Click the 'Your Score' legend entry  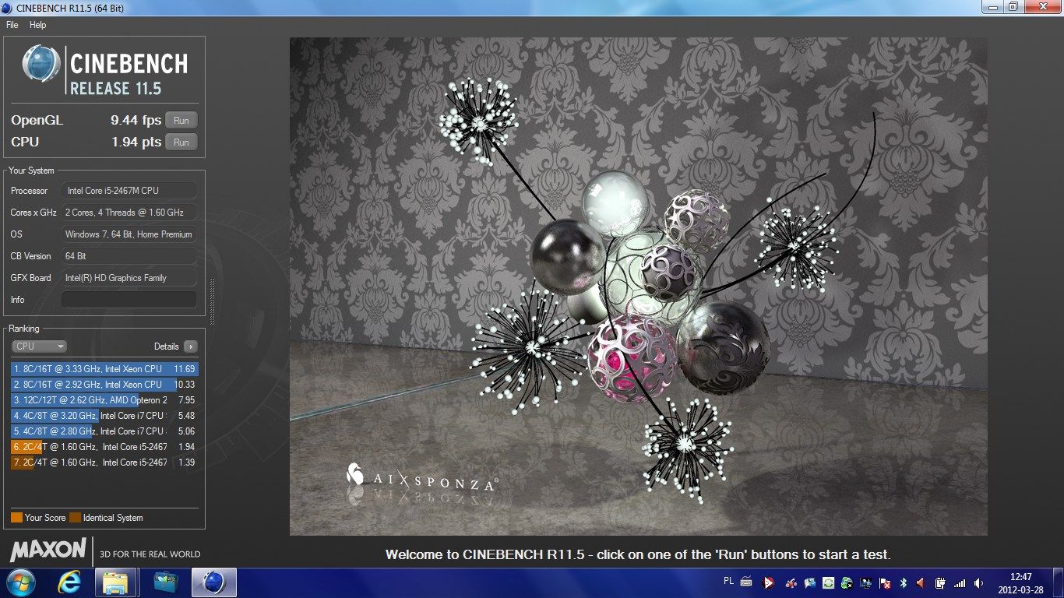pyautogui.click(x=38, y=518)
